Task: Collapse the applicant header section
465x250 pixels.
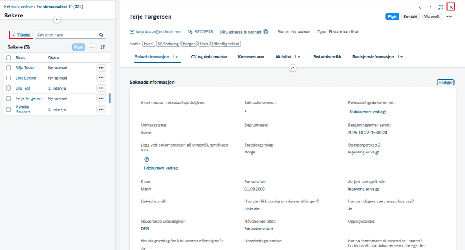Action: point(292,68)
